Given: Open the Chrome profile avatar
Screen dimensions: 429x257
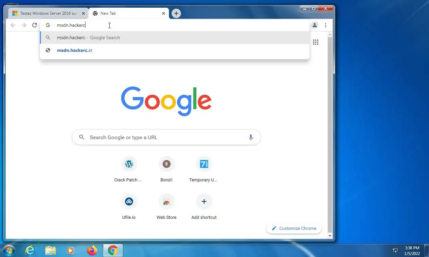Looking at the screenshot, I should click(315, 25).
